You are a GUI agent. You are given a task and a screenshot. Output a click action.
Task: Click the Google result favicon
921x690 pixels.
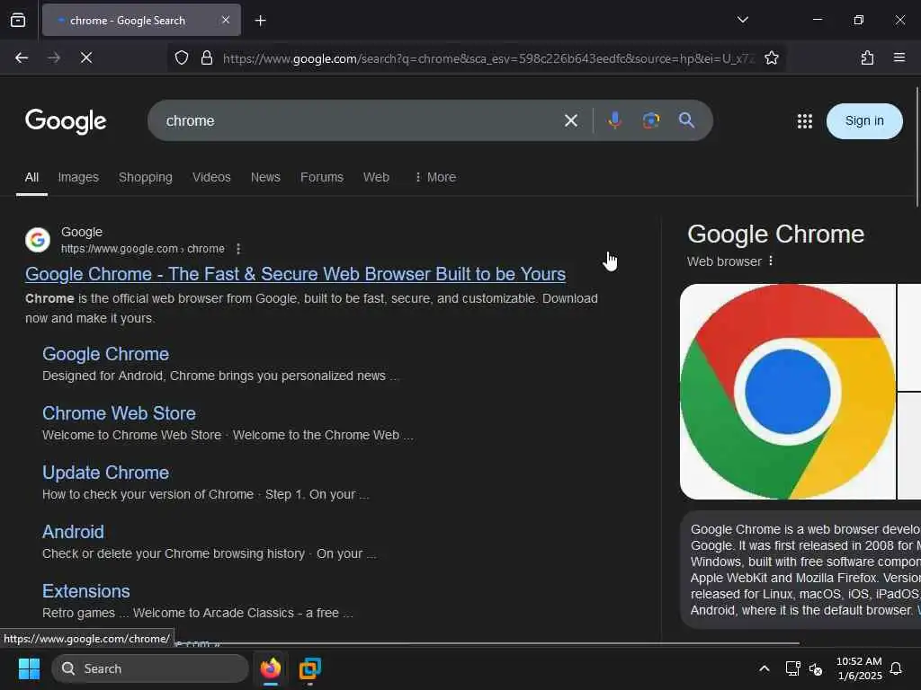point(38,240)
